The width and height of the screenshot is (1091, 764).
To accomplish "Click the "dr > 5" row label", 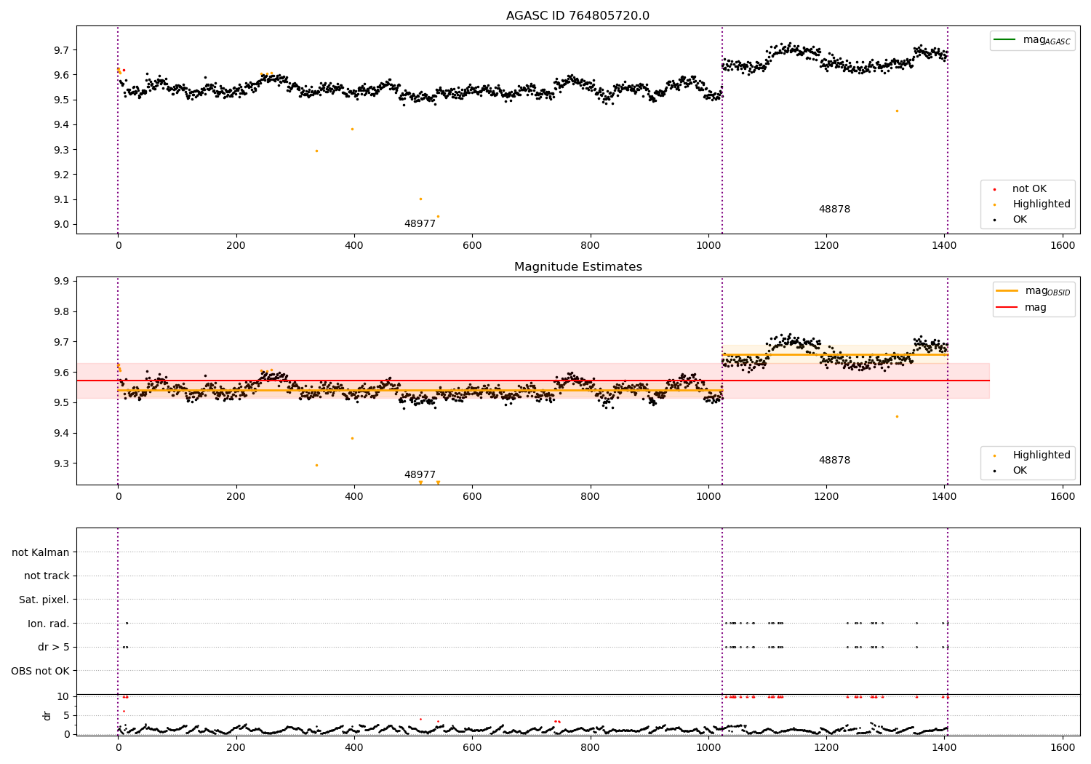I will coord(54,647).
